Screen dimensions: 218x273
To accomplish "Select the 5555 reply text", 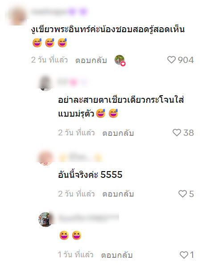I will pos(90,175).
